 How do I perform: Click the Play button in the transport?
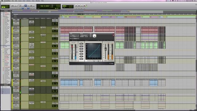(x=82, y=6)
